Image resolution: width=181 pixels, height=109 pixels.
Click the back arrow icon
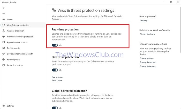pos(4,8)
